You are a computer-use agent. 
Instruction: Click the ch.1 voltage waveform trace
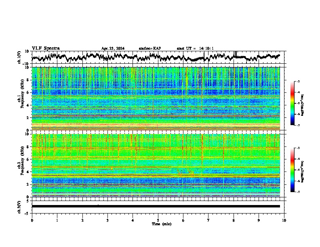[156, 57]
